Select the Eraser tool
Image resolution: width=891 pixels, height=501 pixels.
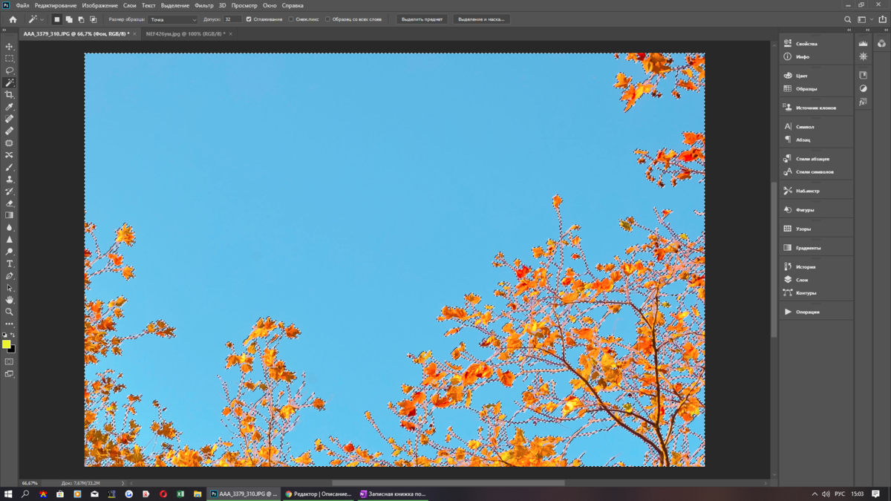10,203
